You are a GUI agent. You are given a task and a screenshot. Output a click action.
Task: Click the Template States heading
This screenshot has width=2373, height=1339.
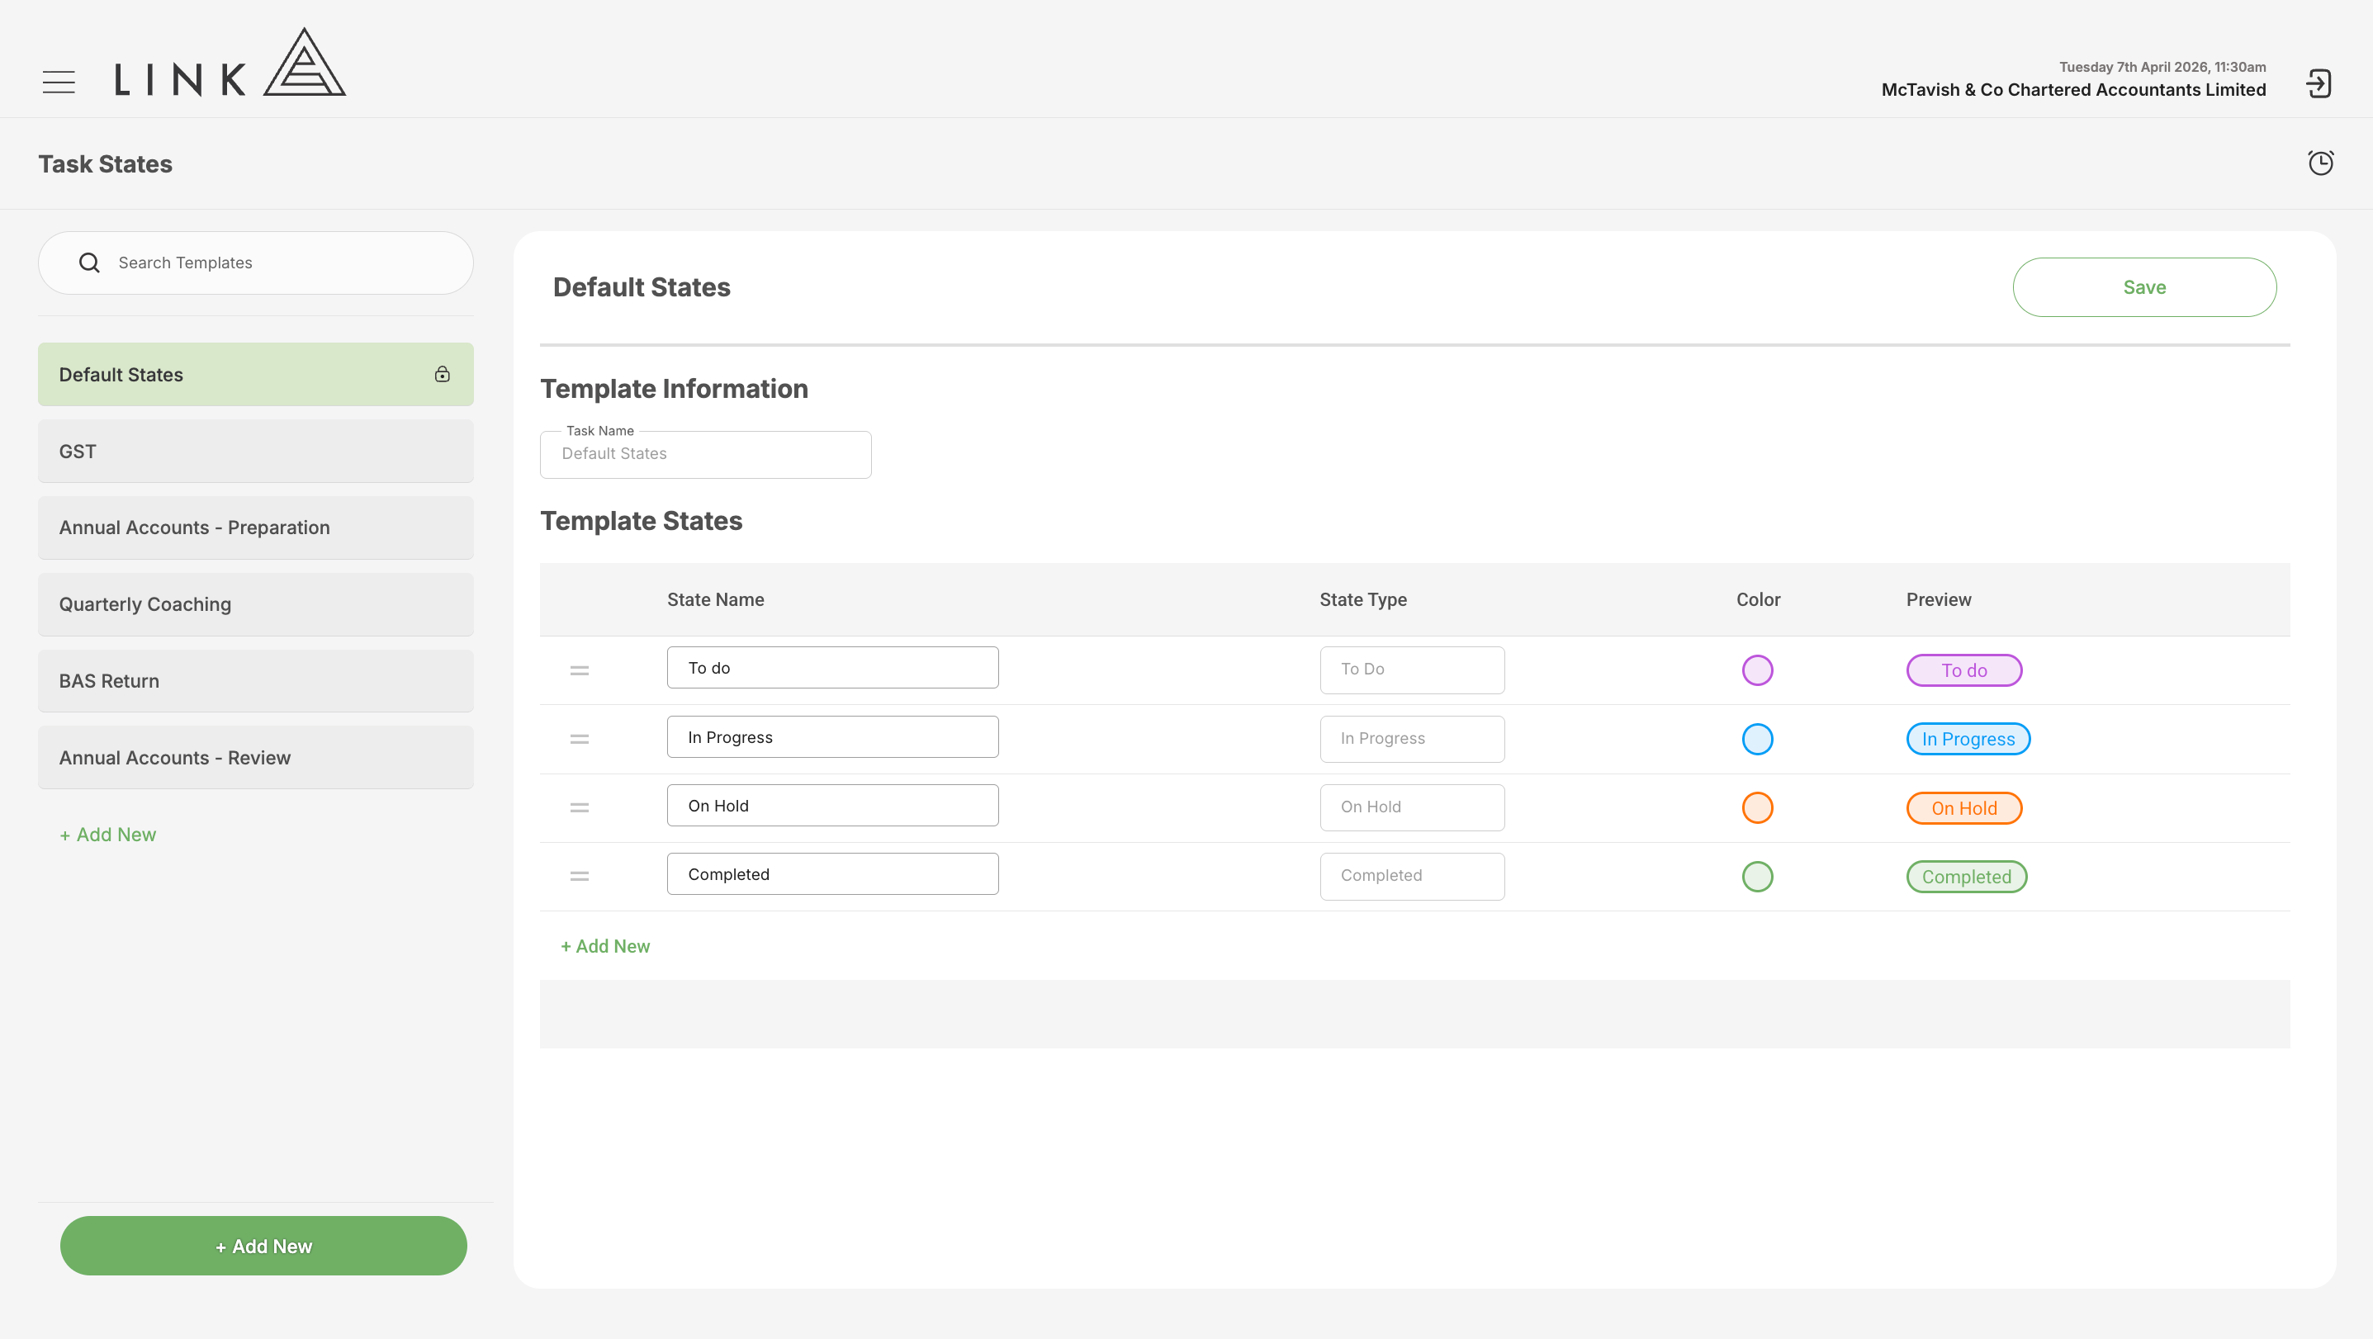click(642, 521)
